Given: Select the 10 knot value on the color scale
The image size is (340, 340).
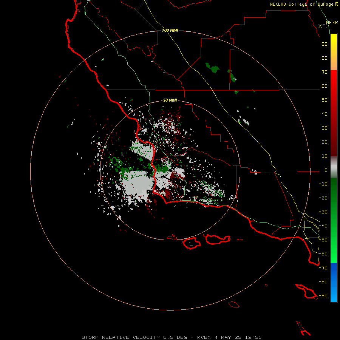Looking at the screenshot, I should click(x=325, y=156).
